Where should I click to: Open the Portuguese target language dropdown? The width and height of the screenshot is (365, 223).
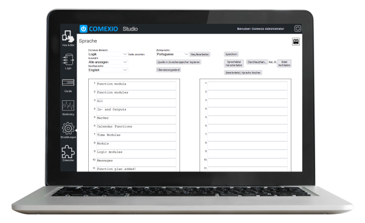[172, 54]
